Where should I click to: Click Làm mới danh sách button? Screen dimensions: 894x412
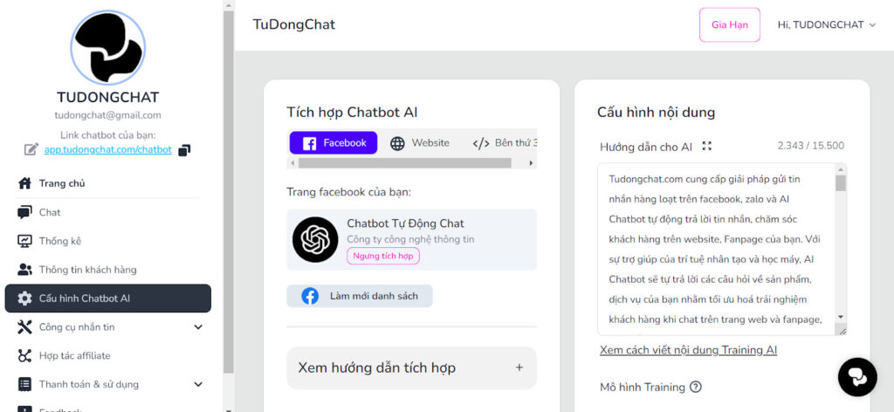(360, 296)
